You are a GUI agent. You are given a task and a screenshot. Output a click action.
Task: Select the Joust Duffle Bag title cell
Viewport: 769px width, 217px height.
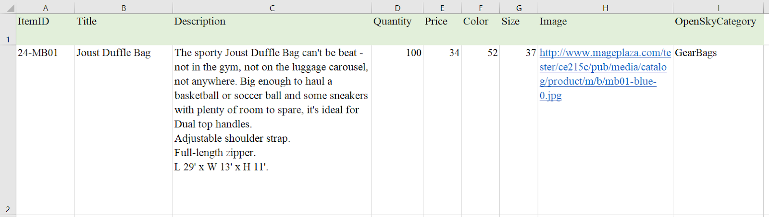124,130
